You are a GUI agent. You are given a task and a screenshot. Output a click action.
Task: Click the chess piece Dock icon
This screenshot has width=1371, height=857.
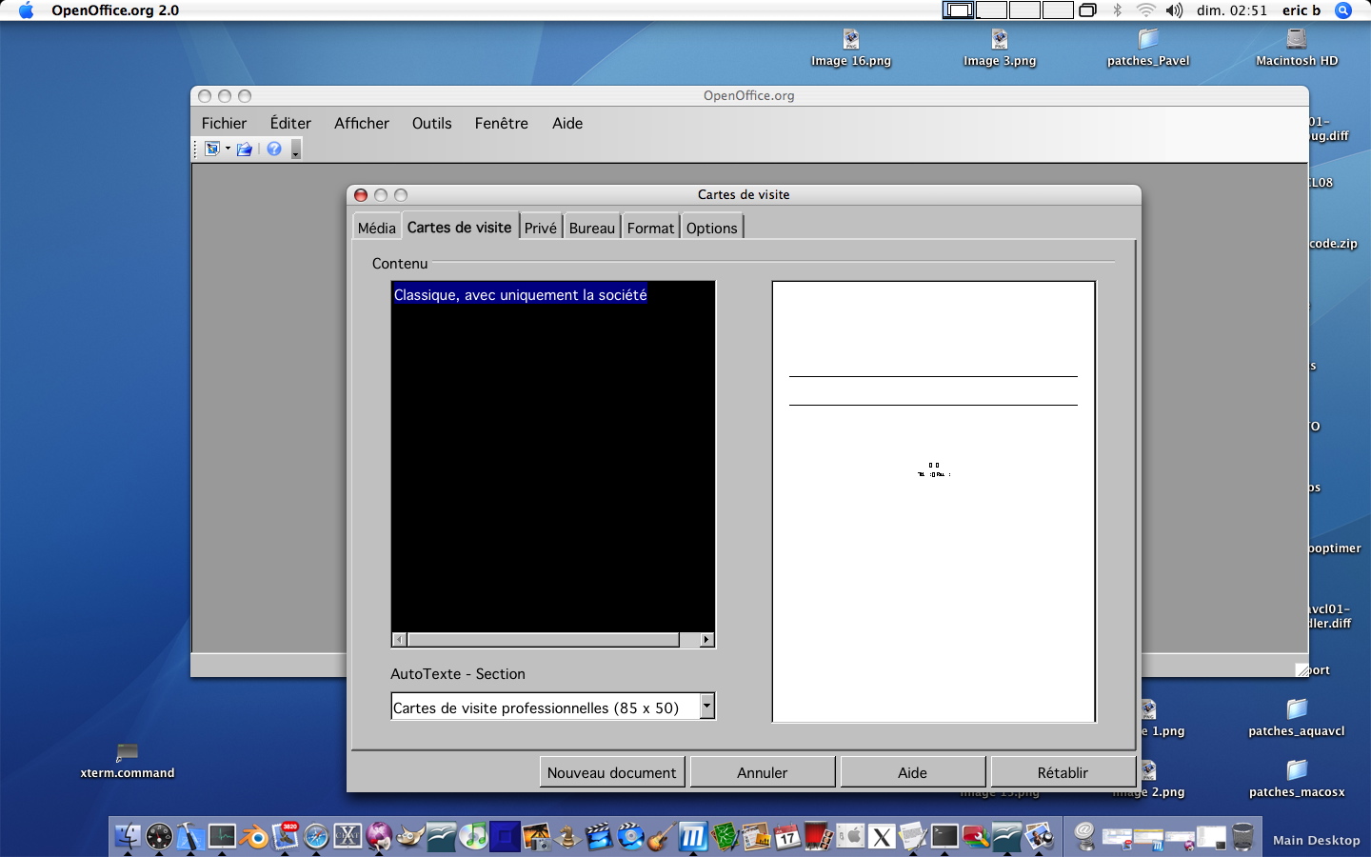[x=567, y=836]
